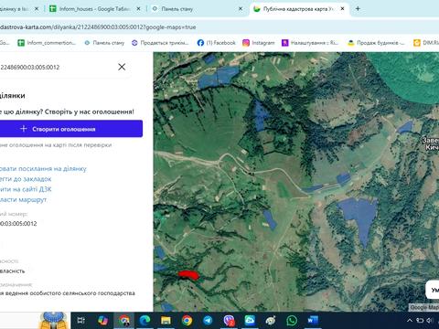439x329 pixels.
Task: Open Продаж будинків bookmark
Action: coord(376,43)
